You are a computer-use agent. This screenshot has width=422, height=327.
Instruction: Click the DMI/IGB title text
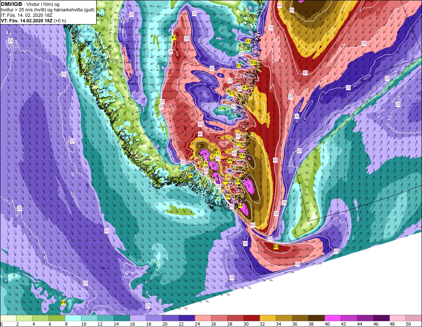tap(11, 4)
